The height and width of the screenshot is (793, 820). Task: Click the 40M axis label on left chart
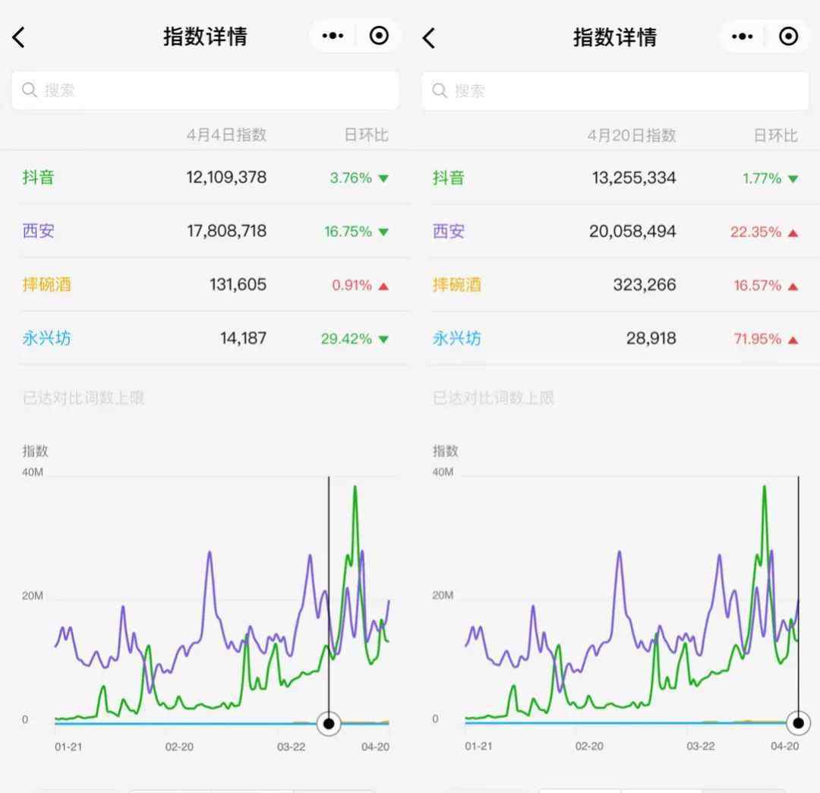[33, 472]
